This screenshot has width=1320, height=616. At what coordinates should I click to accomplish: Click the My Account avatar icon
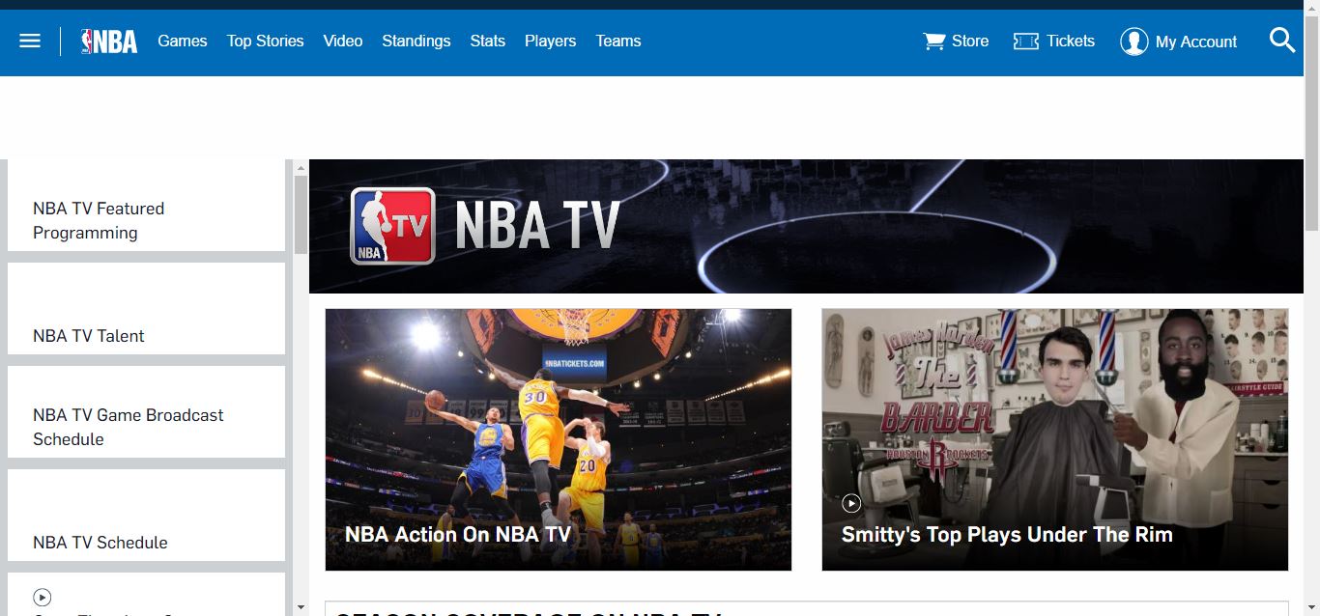1133,41
